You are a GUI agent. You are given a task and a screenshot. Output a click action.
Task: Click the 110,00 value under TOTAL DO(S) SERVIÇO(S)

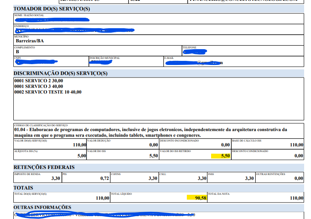[x=103, y=198]
